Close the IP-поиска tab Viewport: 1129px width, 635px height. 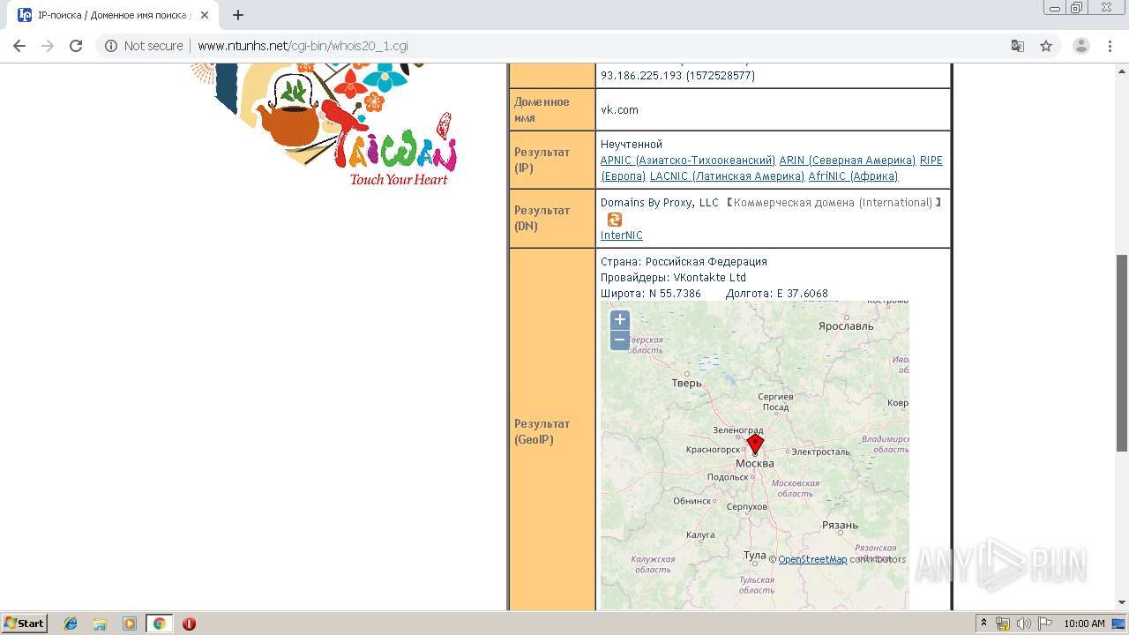click(x=205, y=15)
